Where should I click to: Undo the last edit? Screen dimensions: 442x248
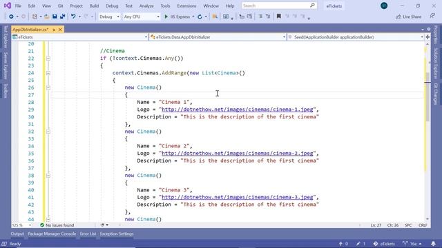tap(73, 17)
